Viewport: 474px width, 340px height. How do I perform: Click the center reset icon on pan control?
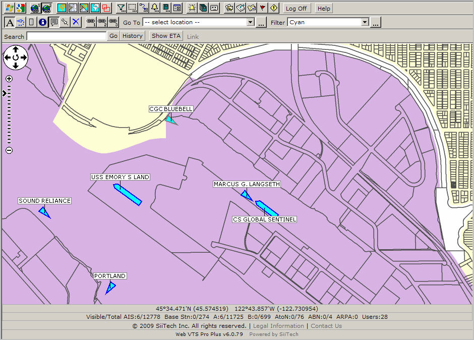click(x=16, y=58)
